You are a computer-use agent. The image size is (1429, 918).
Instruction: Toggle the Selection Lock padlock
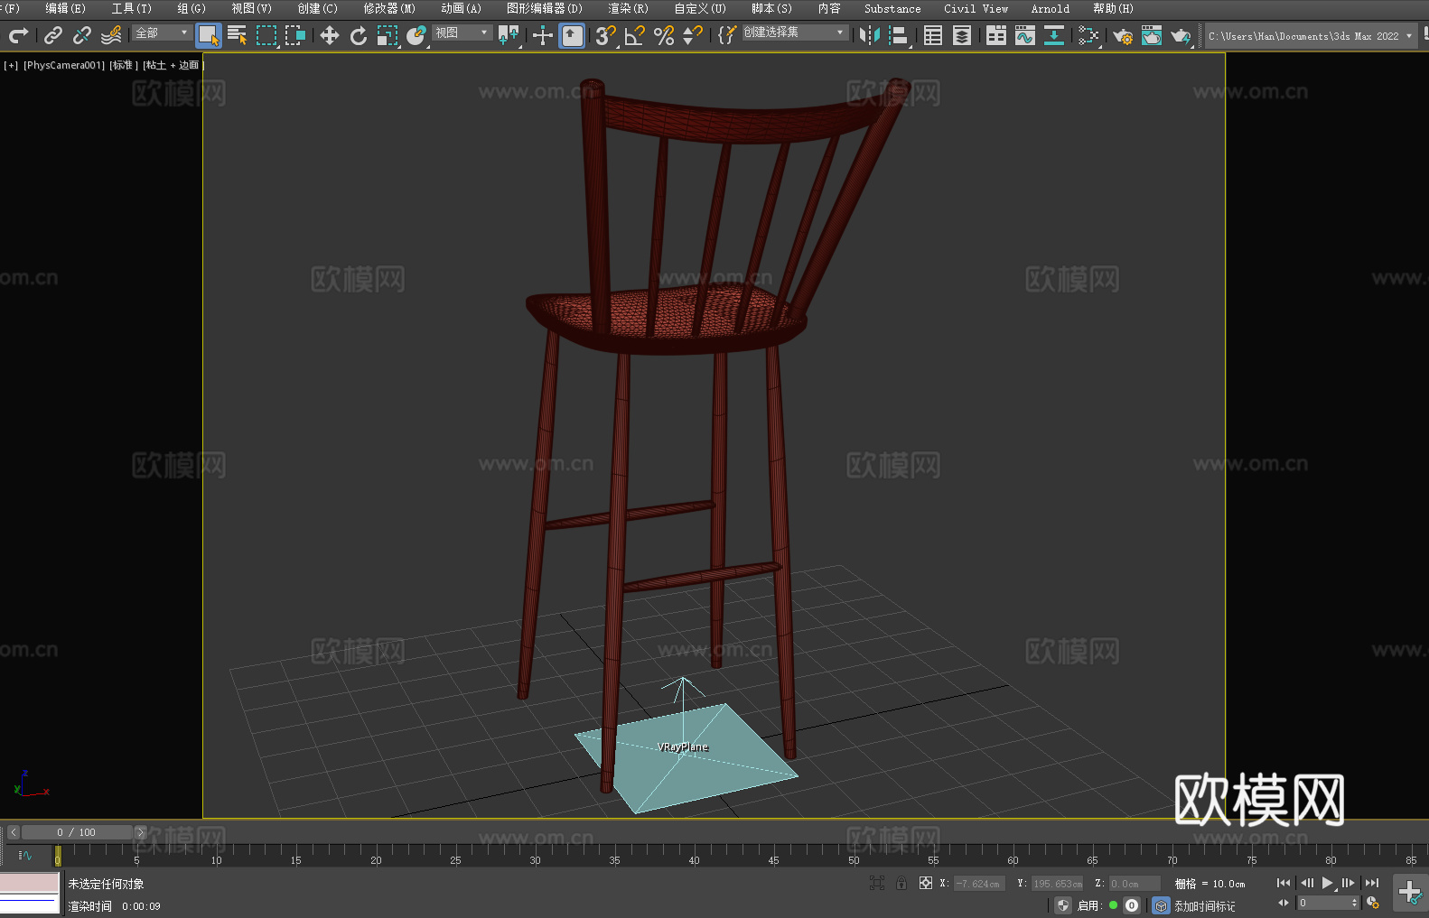click(x=901, y=883)
